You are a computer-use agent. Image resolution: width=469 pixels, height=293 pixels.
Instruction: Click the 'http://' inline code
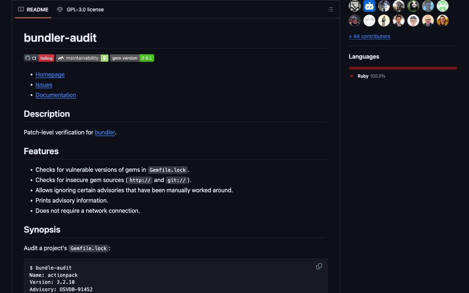[x=140, y=180]
